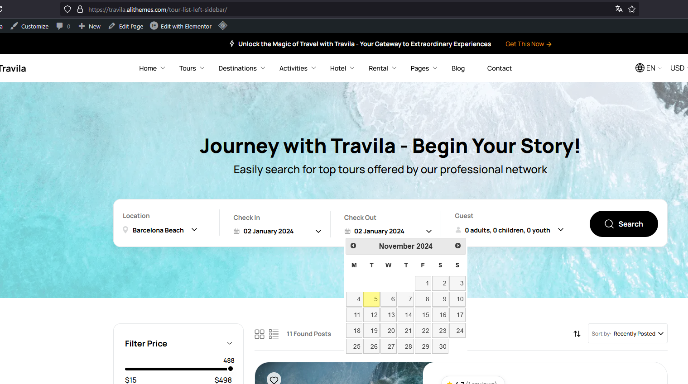Switch to grid view layout

point(260,334)
